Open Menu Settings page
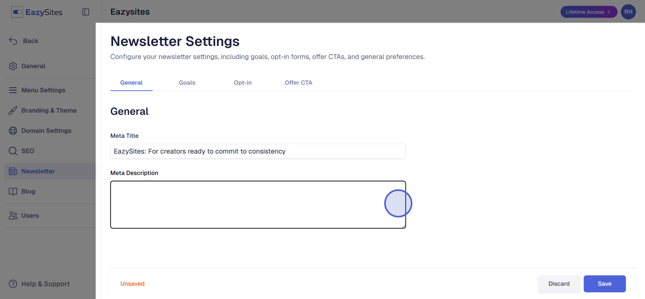 [43, 90]
